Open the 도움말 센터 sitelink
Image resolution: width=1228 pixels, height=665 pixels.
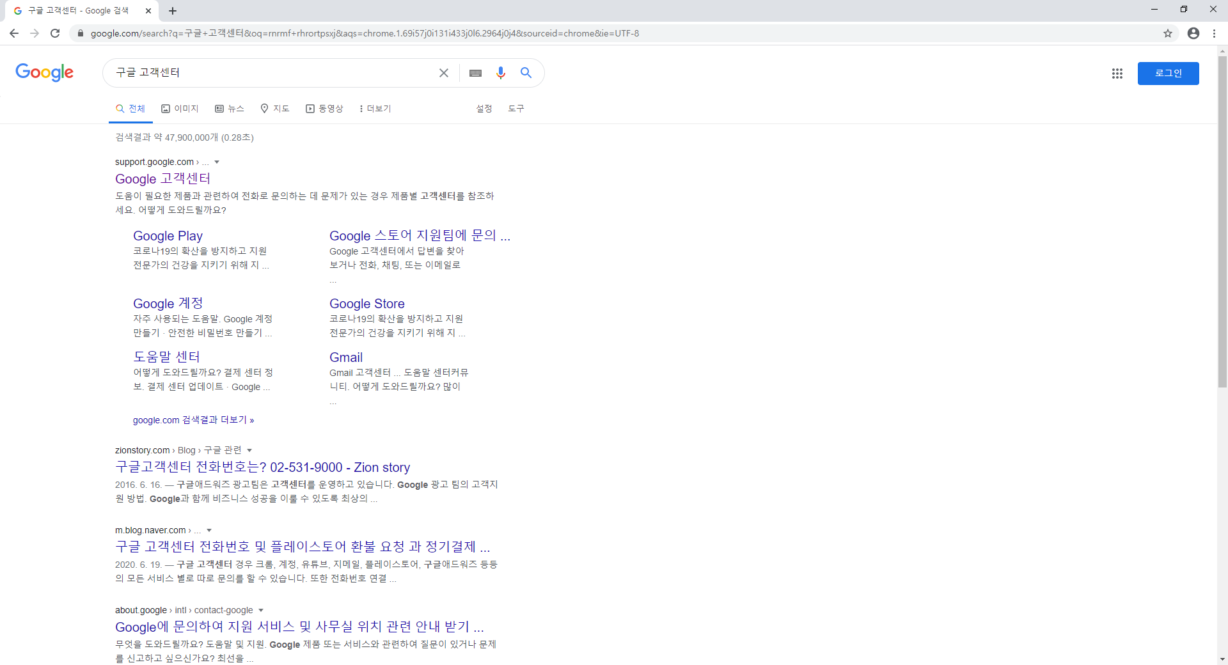coord(166,357)
